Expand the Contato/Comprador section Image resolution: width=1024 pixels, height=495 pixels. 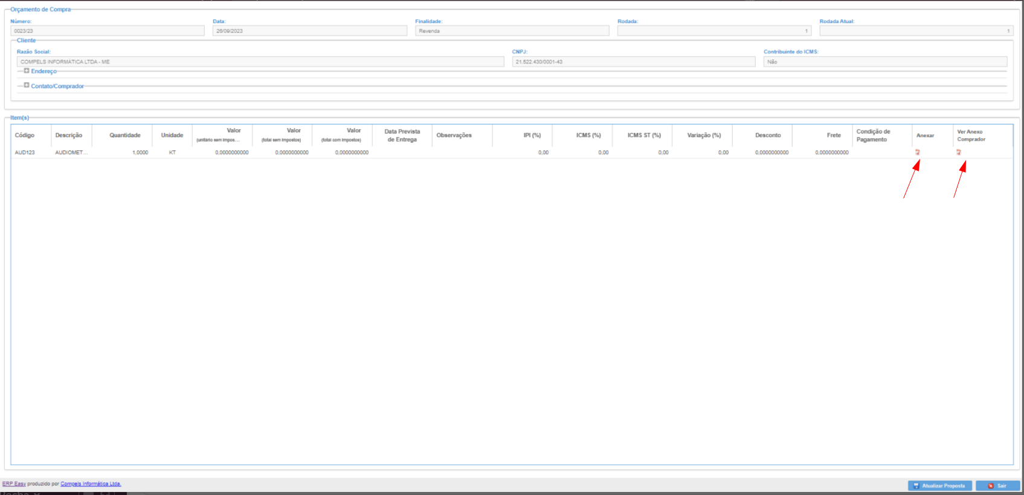coord(27,85)
